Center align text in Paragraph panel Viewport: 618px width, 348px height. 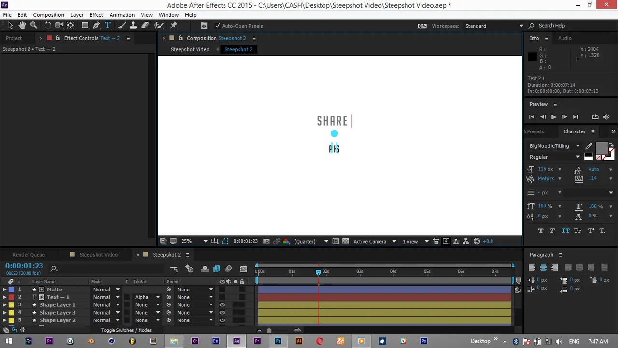pyautogui.click(x=543, y=268)
